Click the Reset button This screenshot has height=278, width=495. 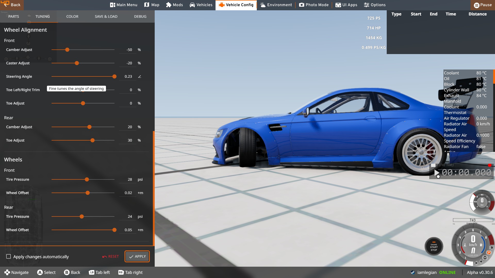111,257
